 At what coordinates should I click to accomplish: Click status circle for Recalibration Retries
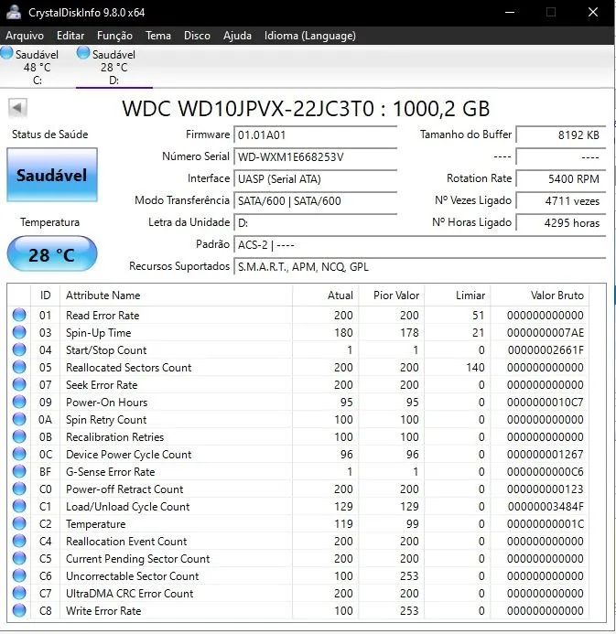[19, 436]
